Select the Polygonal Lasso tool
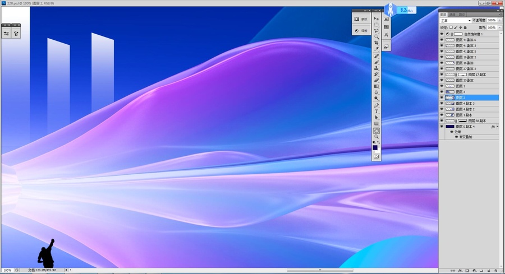 click(376, 31)
